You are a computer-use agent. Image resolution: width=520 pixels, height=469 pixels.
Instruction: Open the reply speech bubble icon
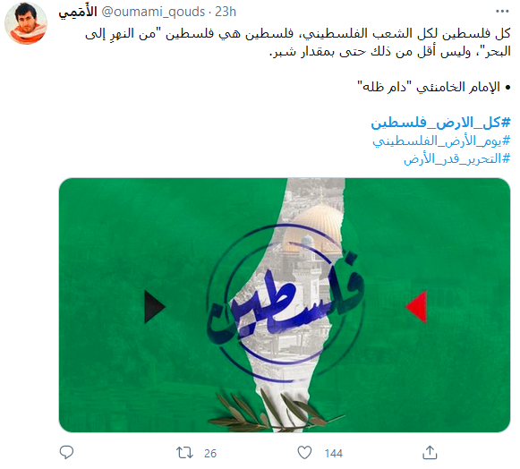(66, 452)
